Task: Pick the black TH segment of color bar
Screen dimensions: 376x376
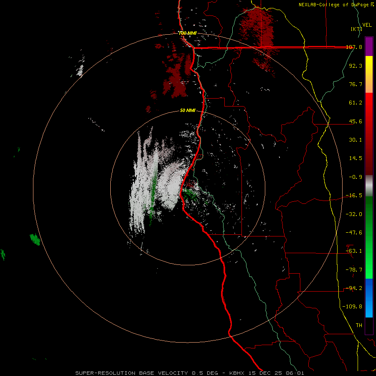Action: click(369, 325)
